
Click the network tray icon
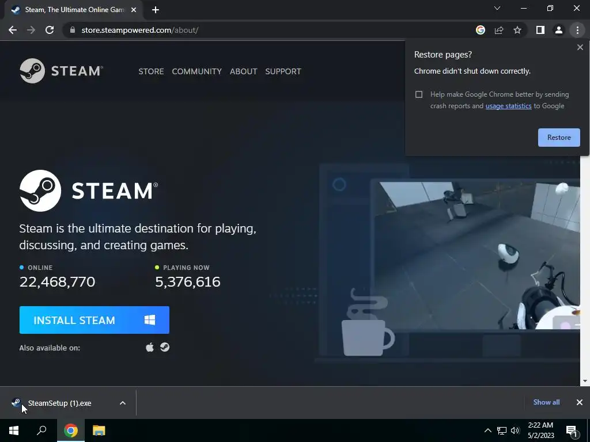click(x=502, y=430)
